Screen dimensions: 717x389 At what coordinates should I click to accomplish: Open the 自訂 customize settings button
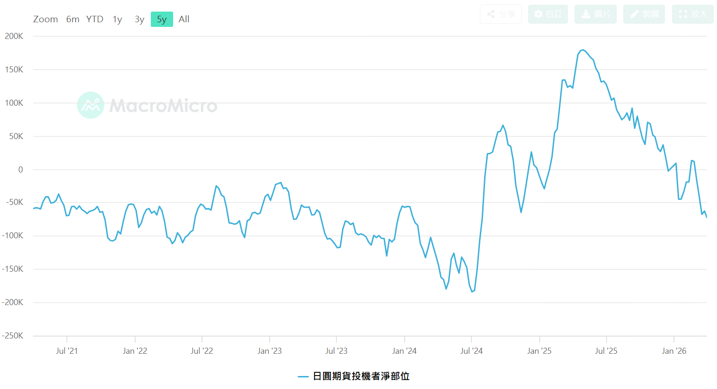(548, 14)
